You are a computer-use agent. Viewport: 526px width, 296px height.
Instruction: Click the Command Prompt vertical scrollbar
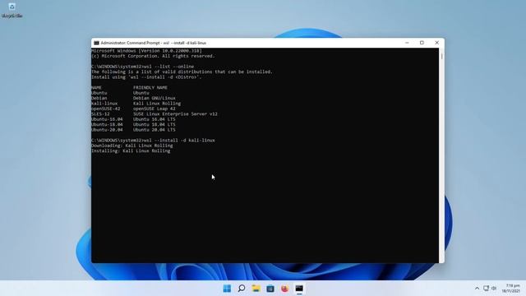[x=441, y=155]
